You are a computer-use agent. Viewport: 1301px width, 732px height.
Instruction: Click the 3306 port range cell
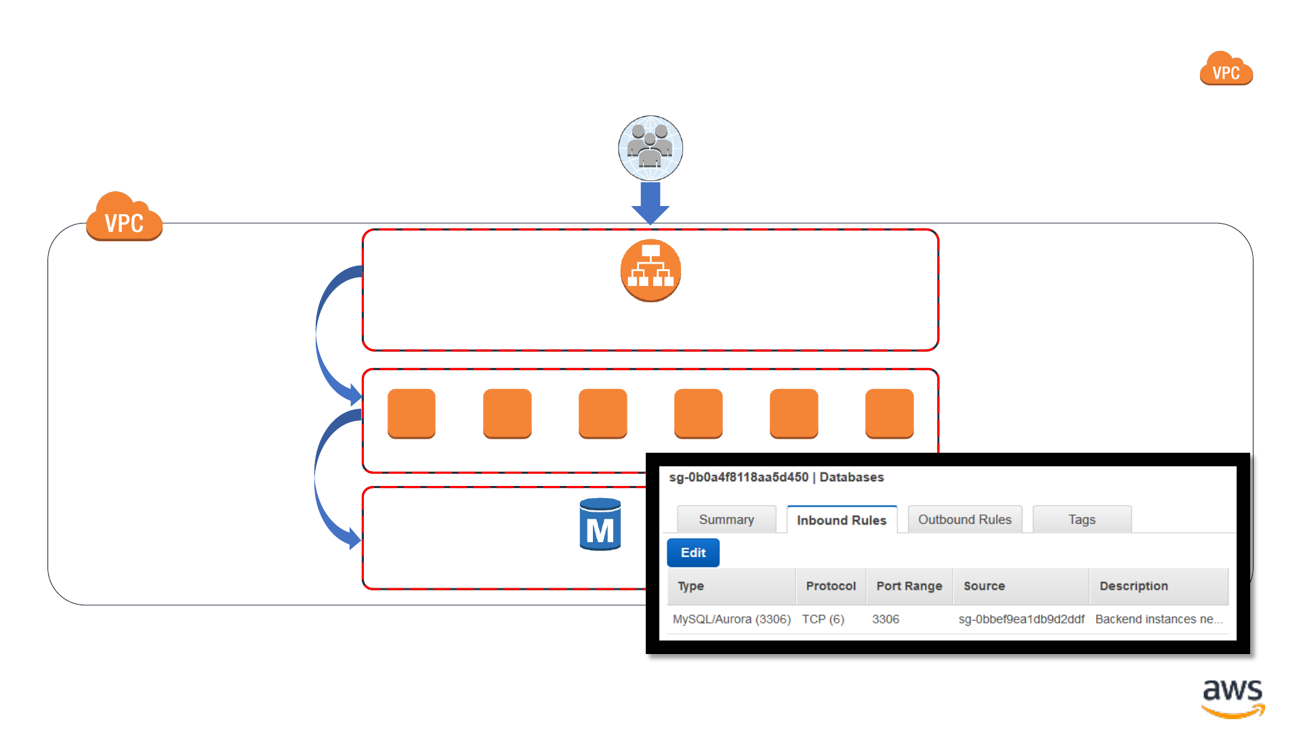coord(886,619)
